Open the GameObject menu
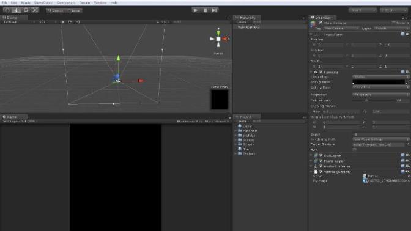 click(43, 2)
